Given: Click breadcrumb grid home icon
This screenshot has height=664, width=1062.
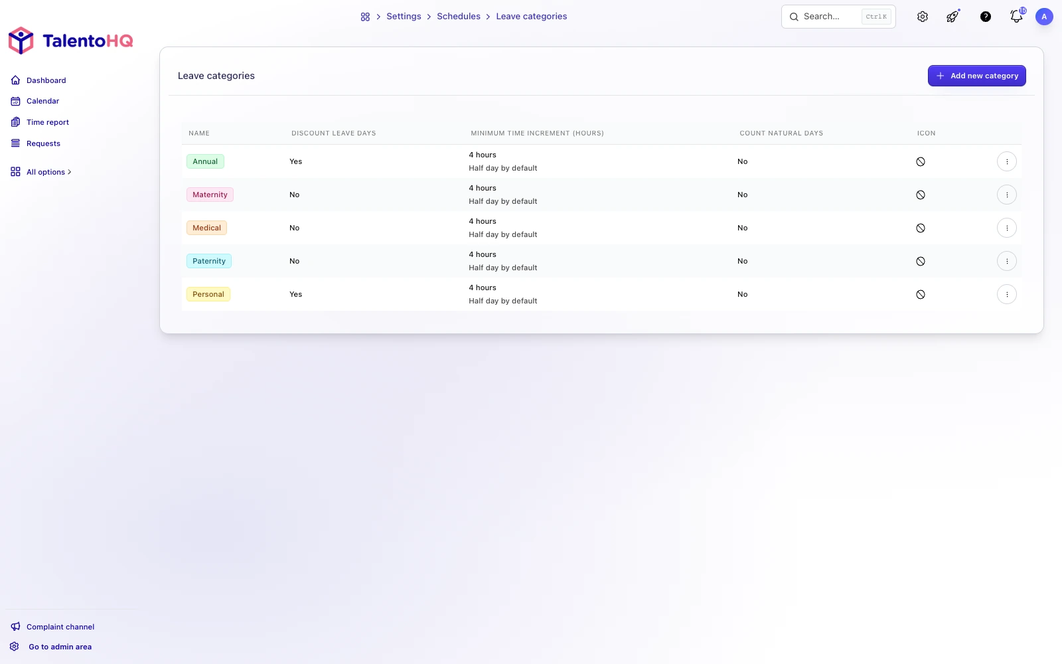Looking at the screenshot, I should point(365,17).
